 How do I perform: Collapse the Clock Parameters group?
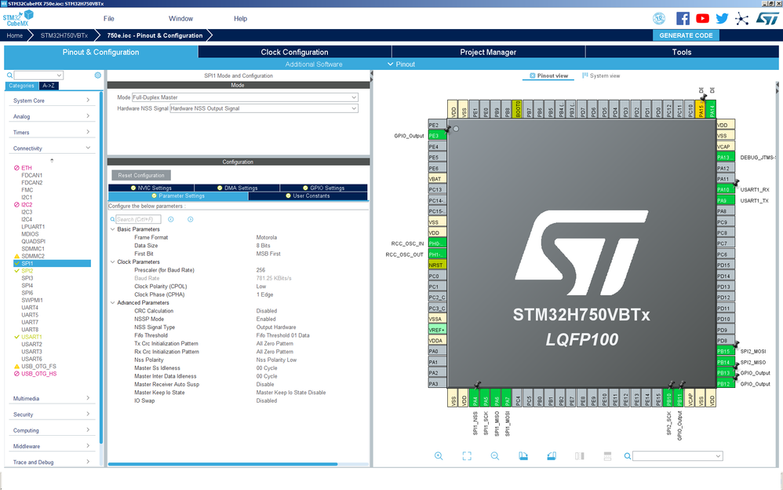[x=112, y=261]
